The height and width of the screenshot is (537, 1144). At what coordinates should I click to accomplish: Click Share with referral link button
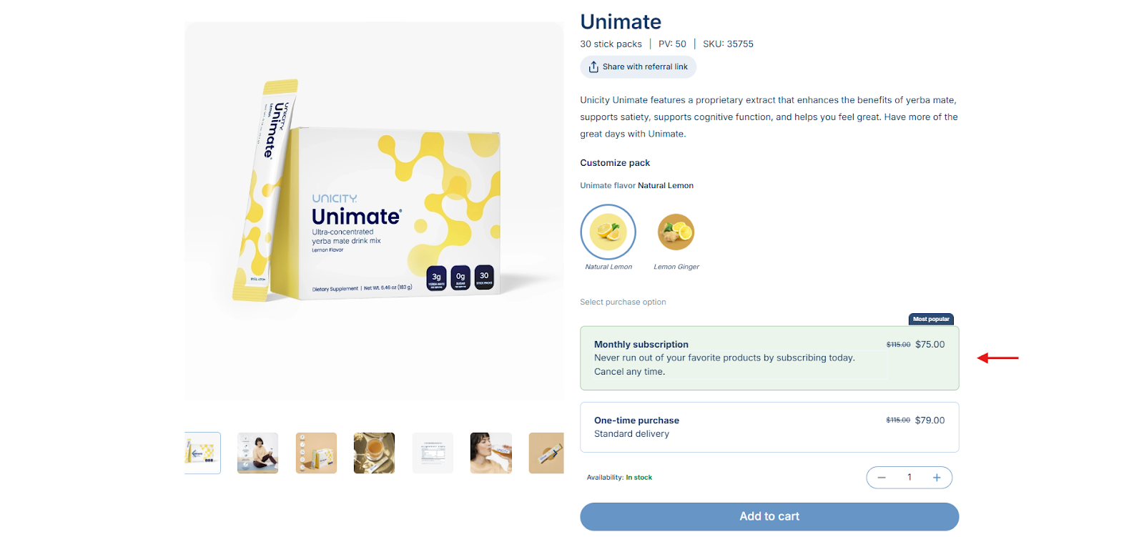point(638,66)
